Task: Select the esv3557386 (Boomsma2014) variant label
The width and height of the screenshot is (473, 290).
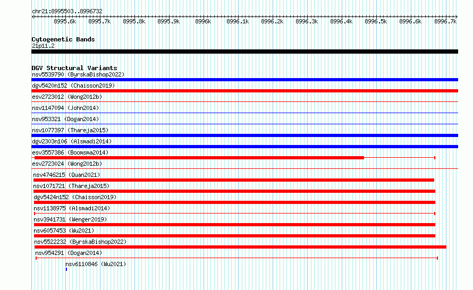Action: pos(70,152)
